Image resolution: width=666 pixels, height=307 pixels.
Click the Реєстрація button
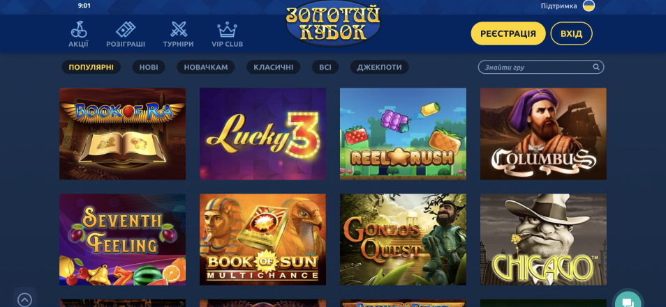(508, 33)
